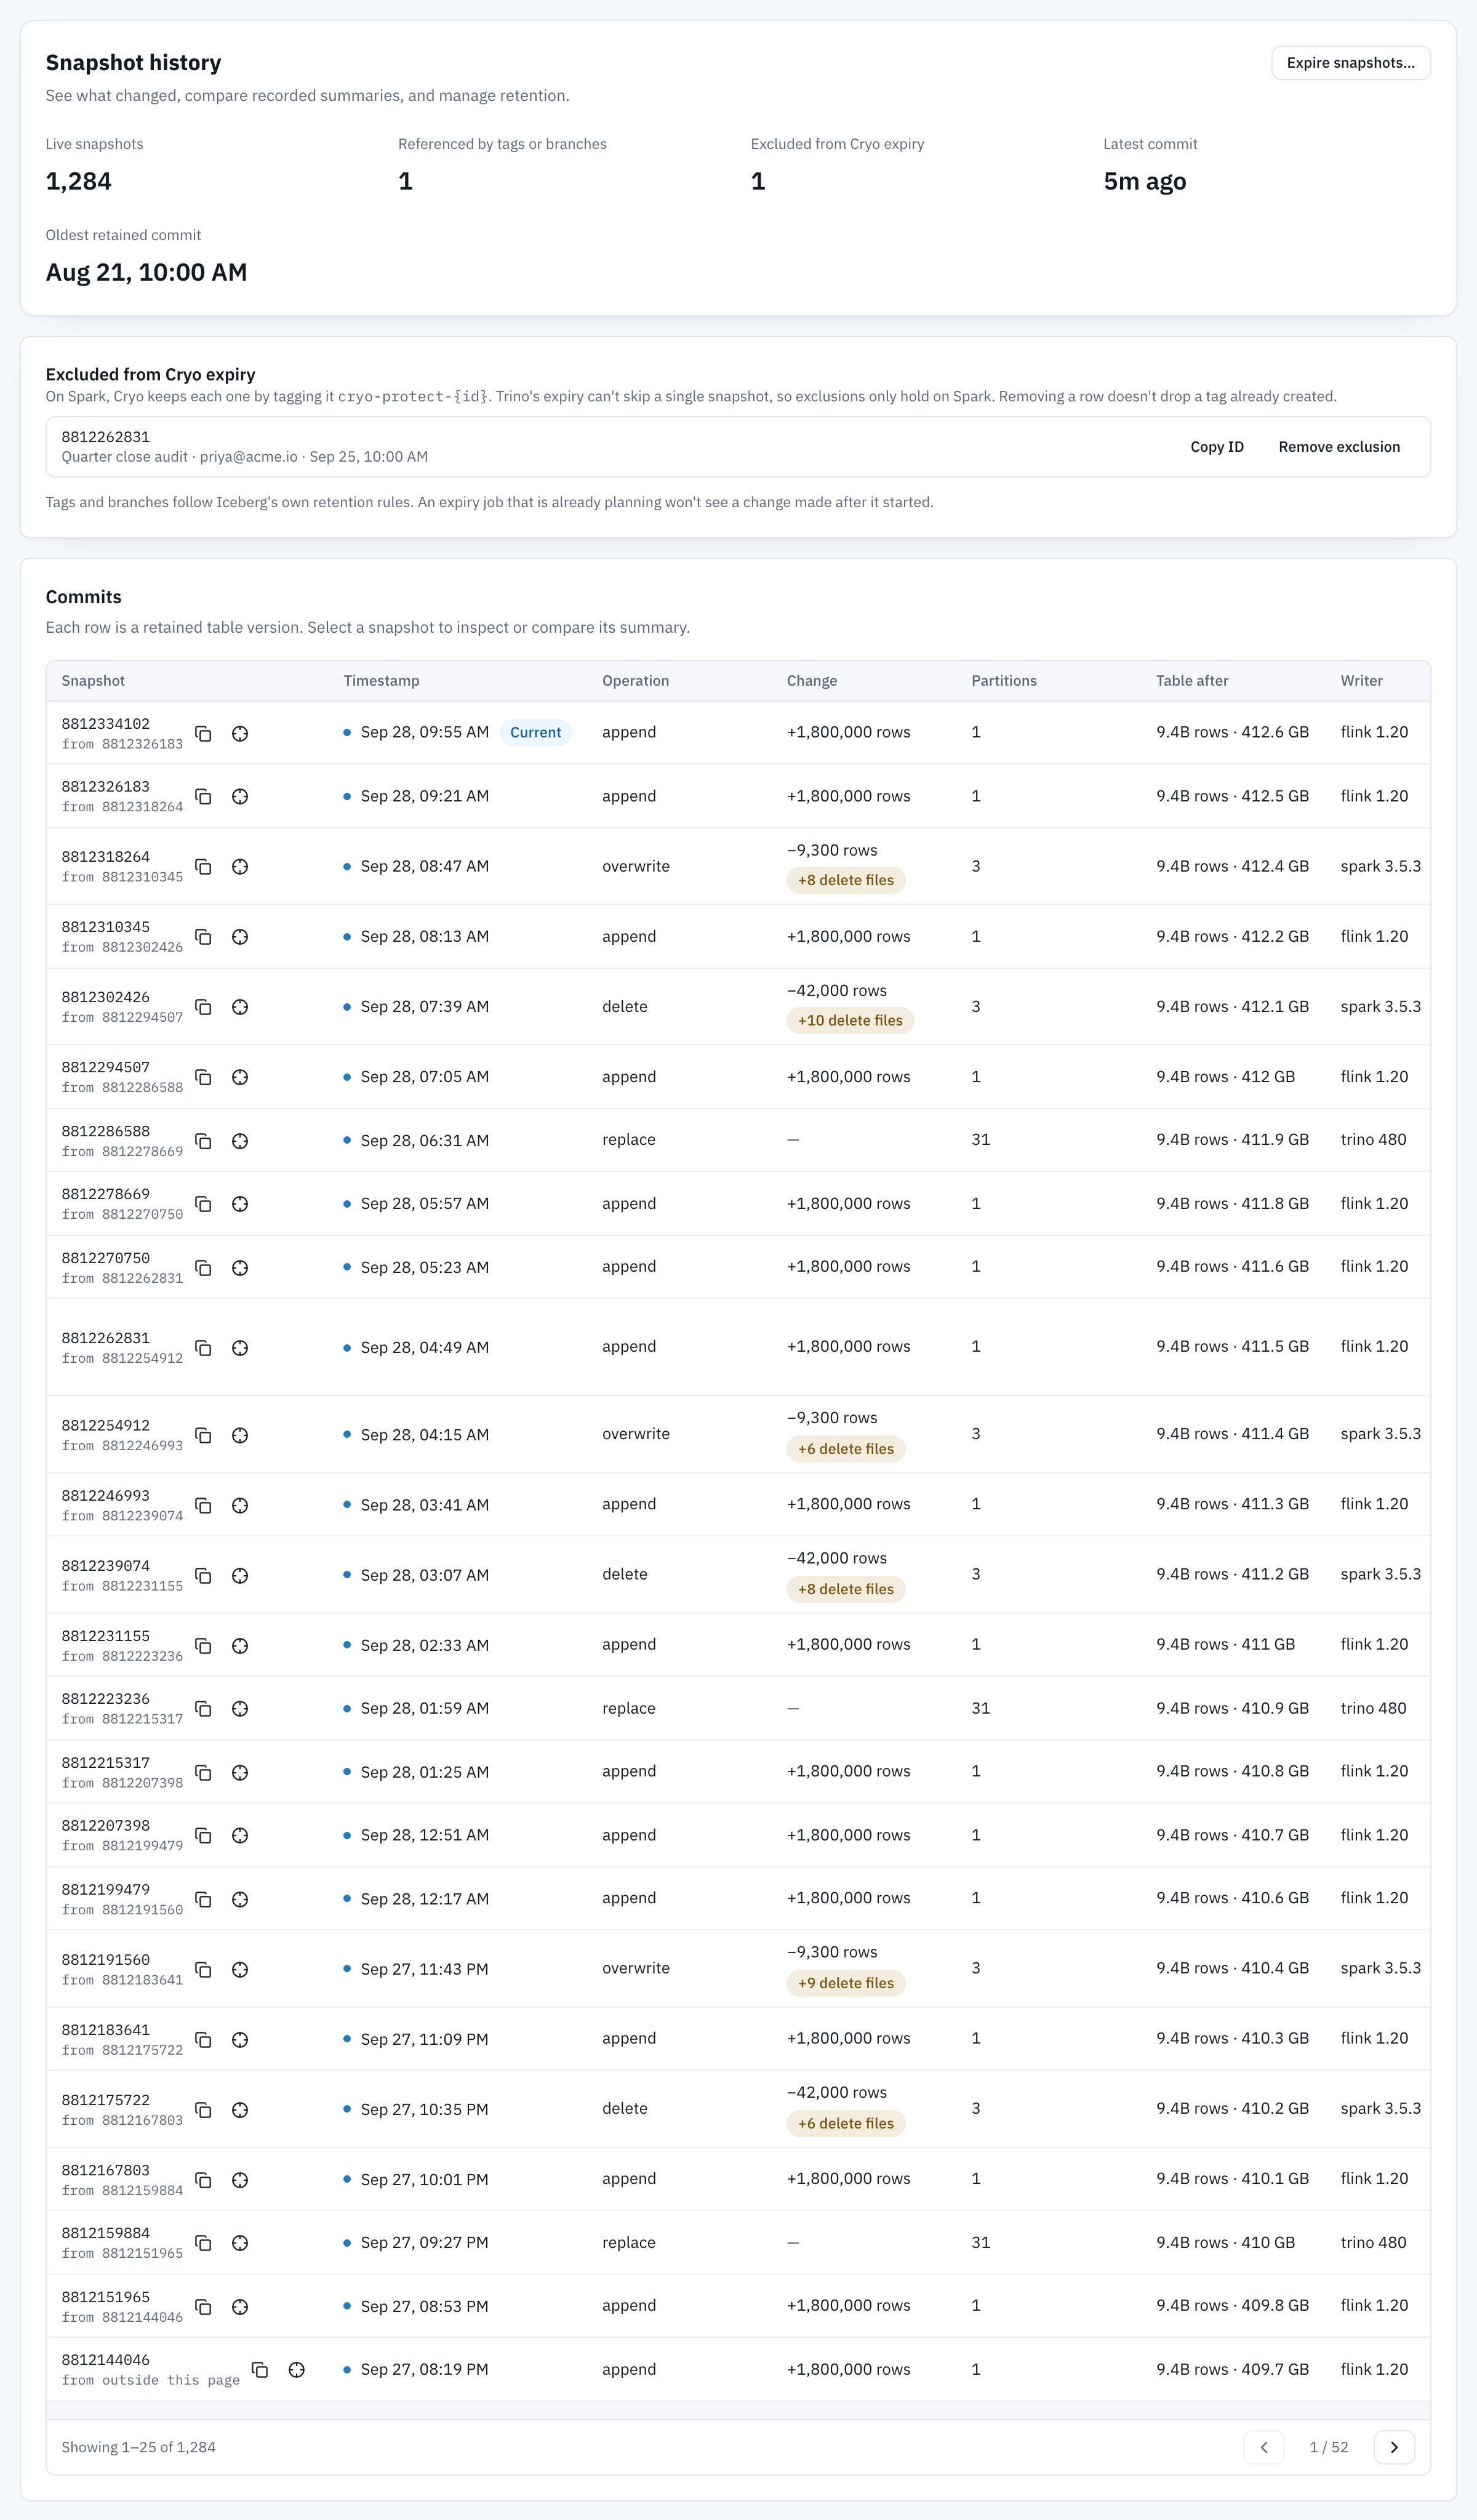This screenshot has height=2520, width=1477.
Task: Click the Writer column header
Action: click(1362, 681)
